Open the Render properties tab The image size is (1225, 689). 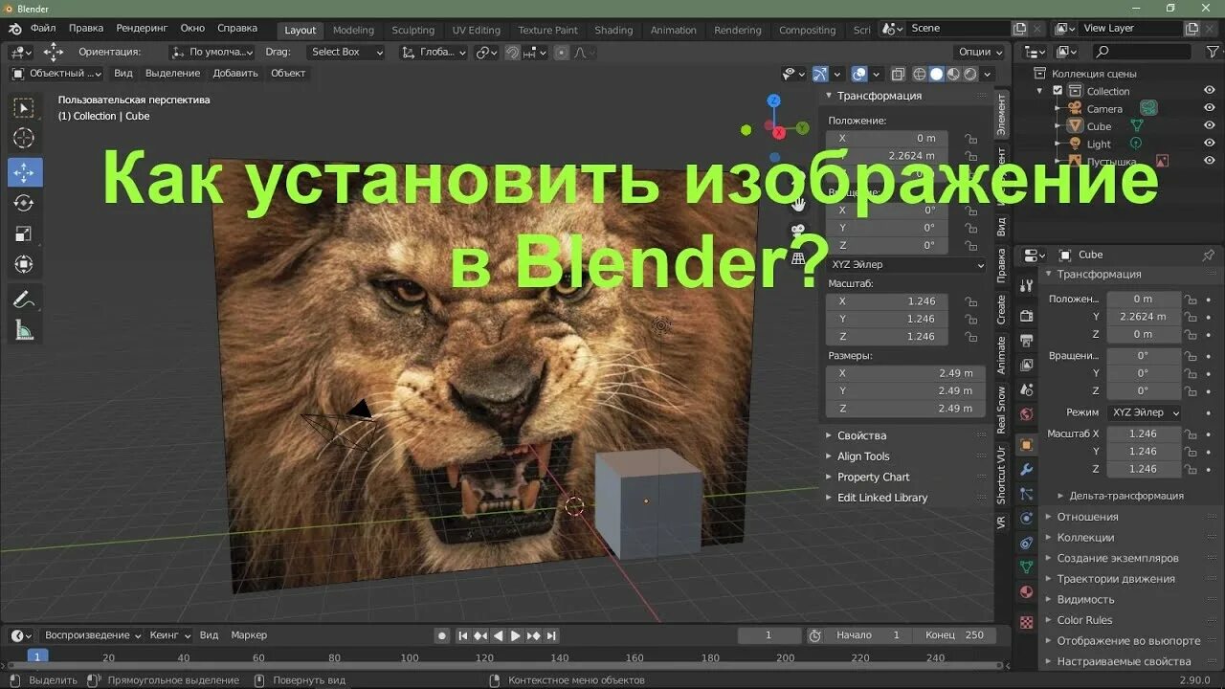pos(1026,316)
